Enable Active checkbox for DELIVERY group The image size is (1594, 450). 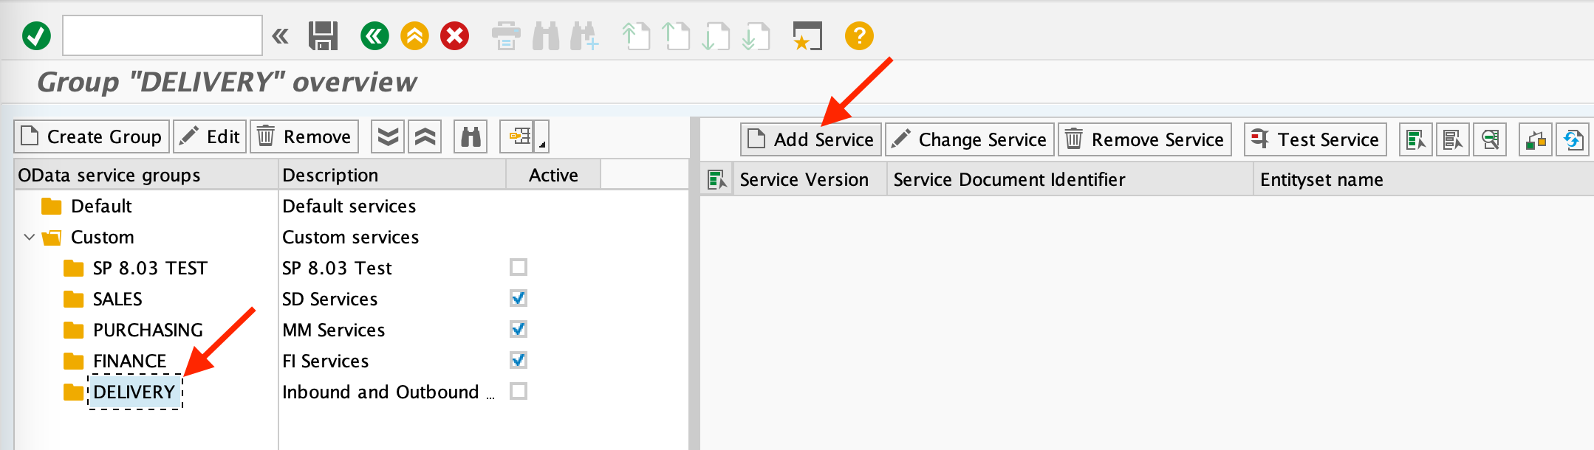click(519, 391)
